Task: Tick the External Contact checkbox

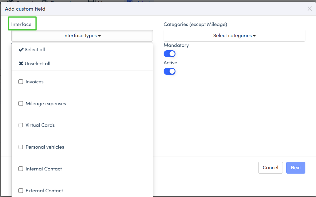Action: pyautogui.click(x=21, y=191)
